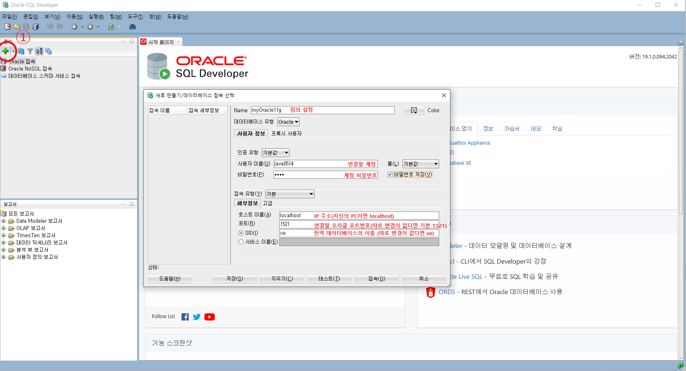Click the Name input field
Viewport: 686px width, 371px height.
pyautogui.click(x=323, y=110)
